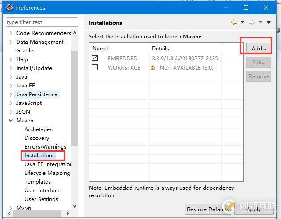This screenshot has width=281, height=219.
Task: Open the back history dropdown arrow
Action: click(x=242, y=22)
